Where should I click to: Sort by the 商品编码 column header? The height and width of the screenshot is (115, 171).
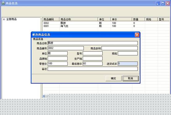pyautogui.click(x=51, y=19)
